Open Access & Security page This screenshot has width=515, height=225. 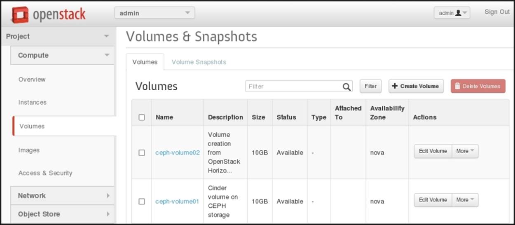45,173
